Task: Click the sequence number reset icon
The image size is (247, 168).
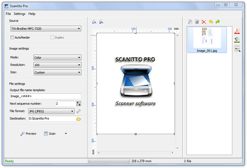Action: (x=78, y=103)
